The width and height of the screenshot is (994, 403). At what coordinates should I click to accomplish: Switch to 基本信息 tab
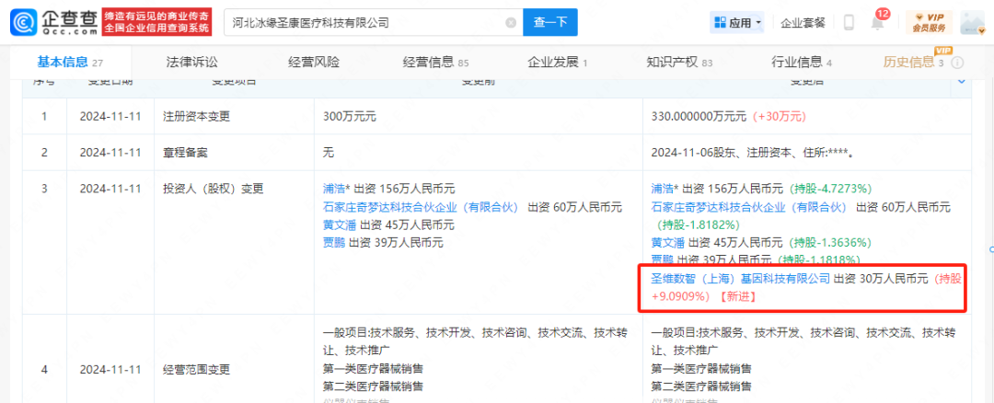(70, 62)
